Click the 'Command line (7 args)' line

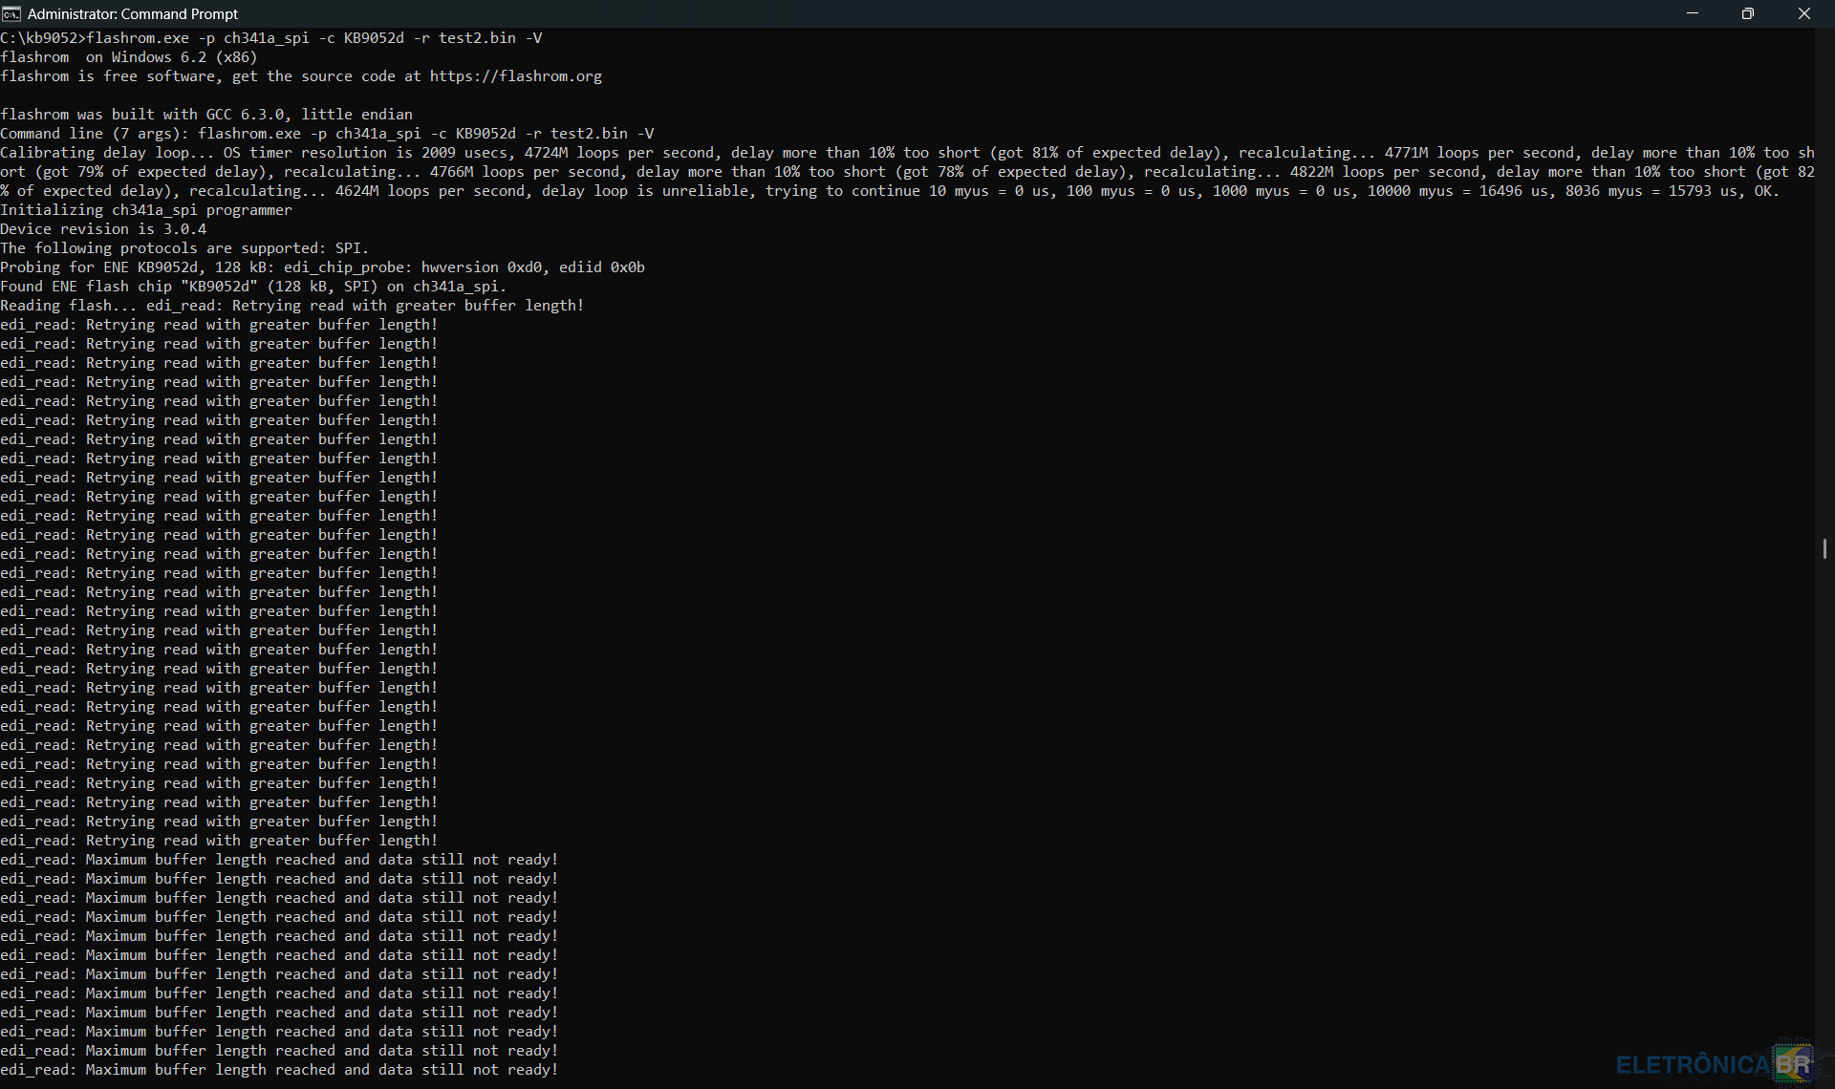327,134
